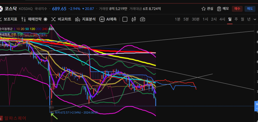Toggle the cyan 50 moving average
This screenshot has width=258, height=122.
(x=27, y=29)
